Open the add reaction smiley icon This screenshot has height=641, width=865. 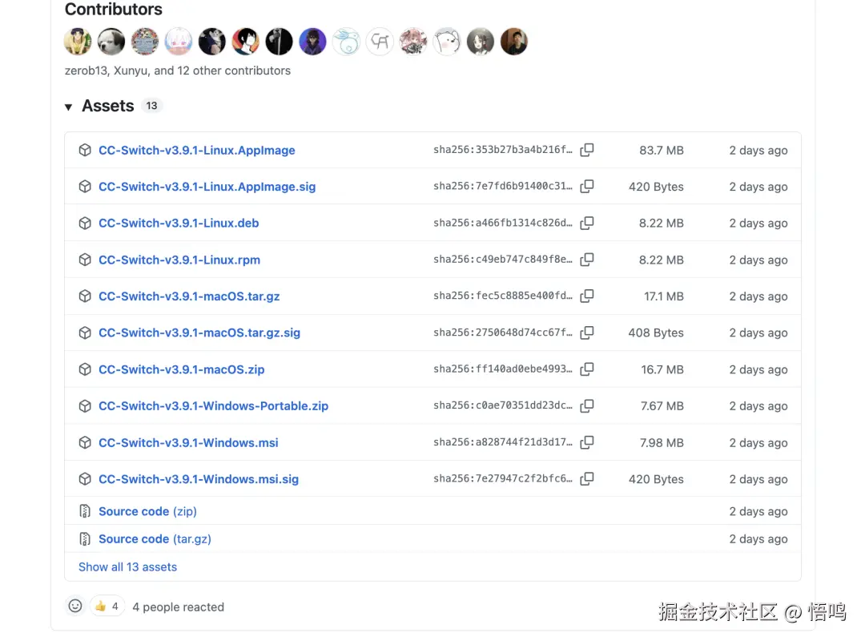[74, 606]
